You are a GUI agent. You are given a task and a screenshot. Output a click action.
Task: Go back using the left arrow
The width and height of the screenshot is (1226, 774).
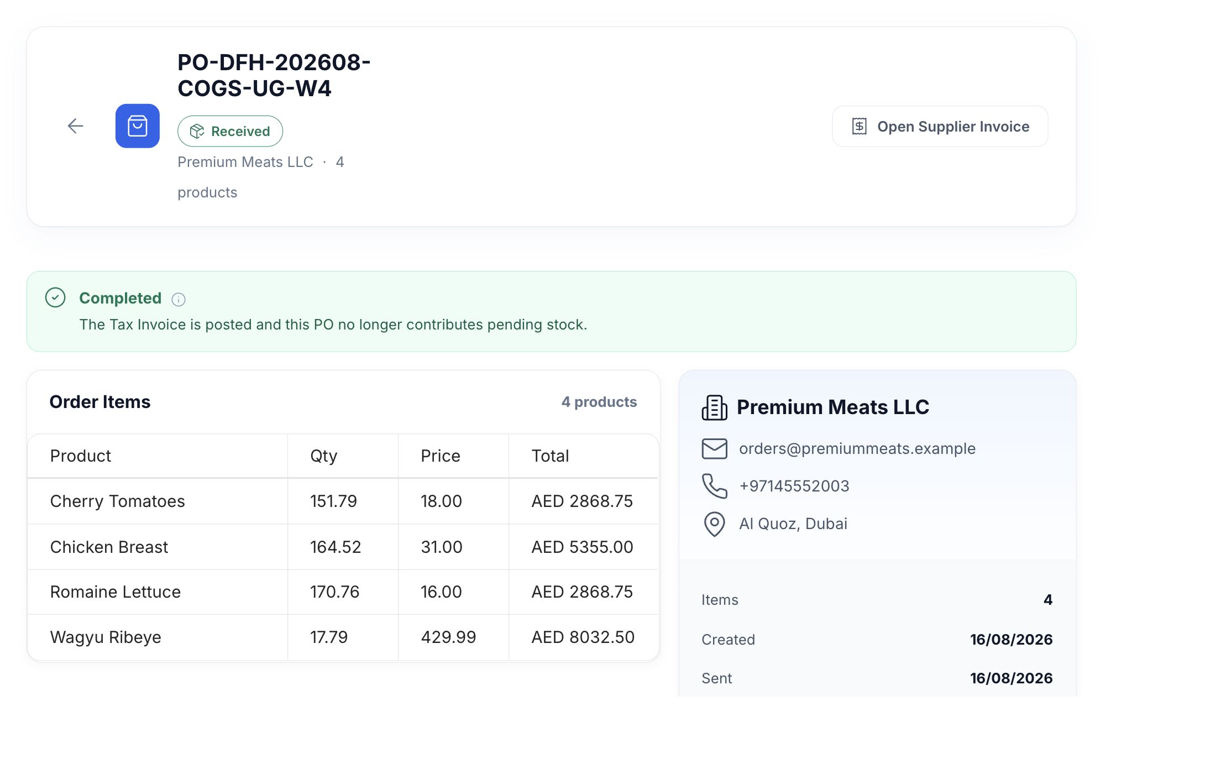76,126
